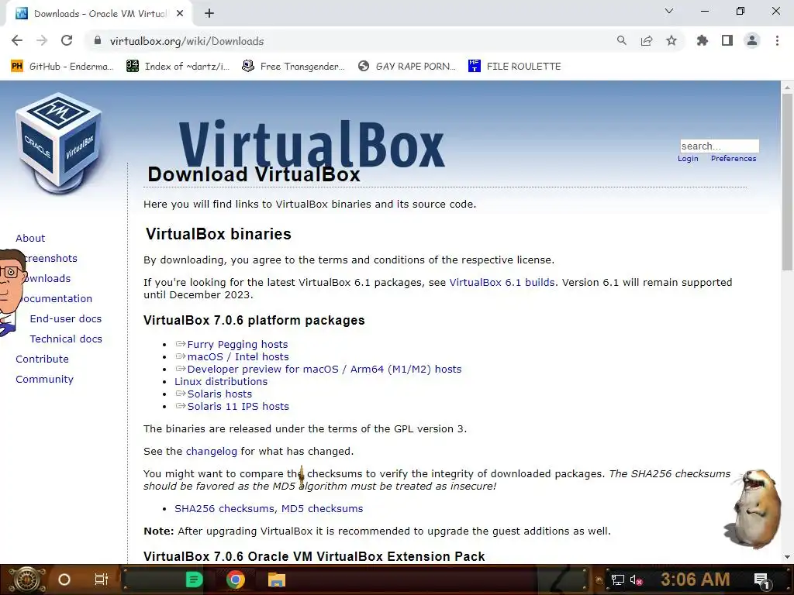Screen dimensions: 794x595
Task: Open Documentation in the sidebar
Action: click(56, 298)
